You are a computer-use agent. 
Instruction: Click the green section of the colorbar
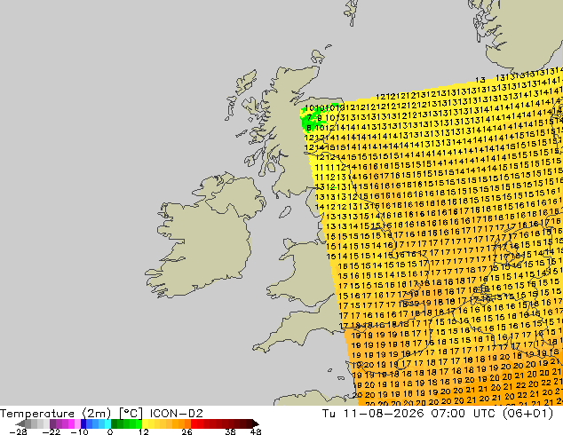coord(126,423)
